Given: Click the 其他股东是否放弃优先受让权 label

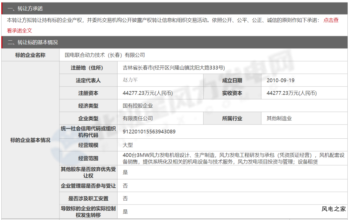Looking at the screenshot, I should [88, 173].
